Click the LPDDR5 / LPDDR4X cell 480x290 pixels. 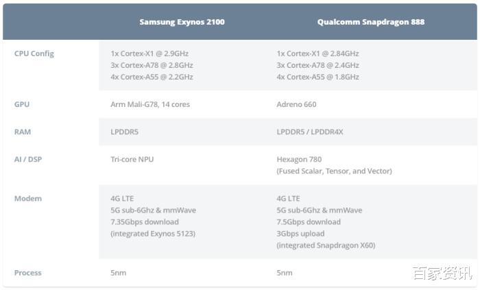(310, 132)
